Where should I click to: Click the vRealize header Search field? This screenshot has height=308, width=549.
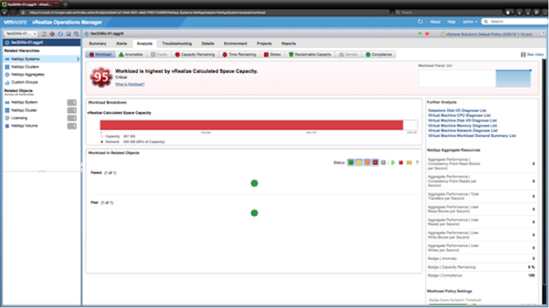point(515,22)
